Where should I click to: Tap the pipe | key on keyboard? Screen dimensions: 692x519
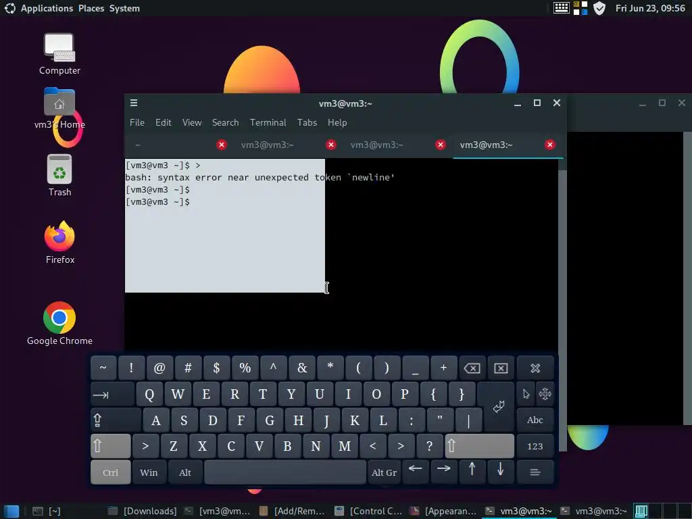468,420
